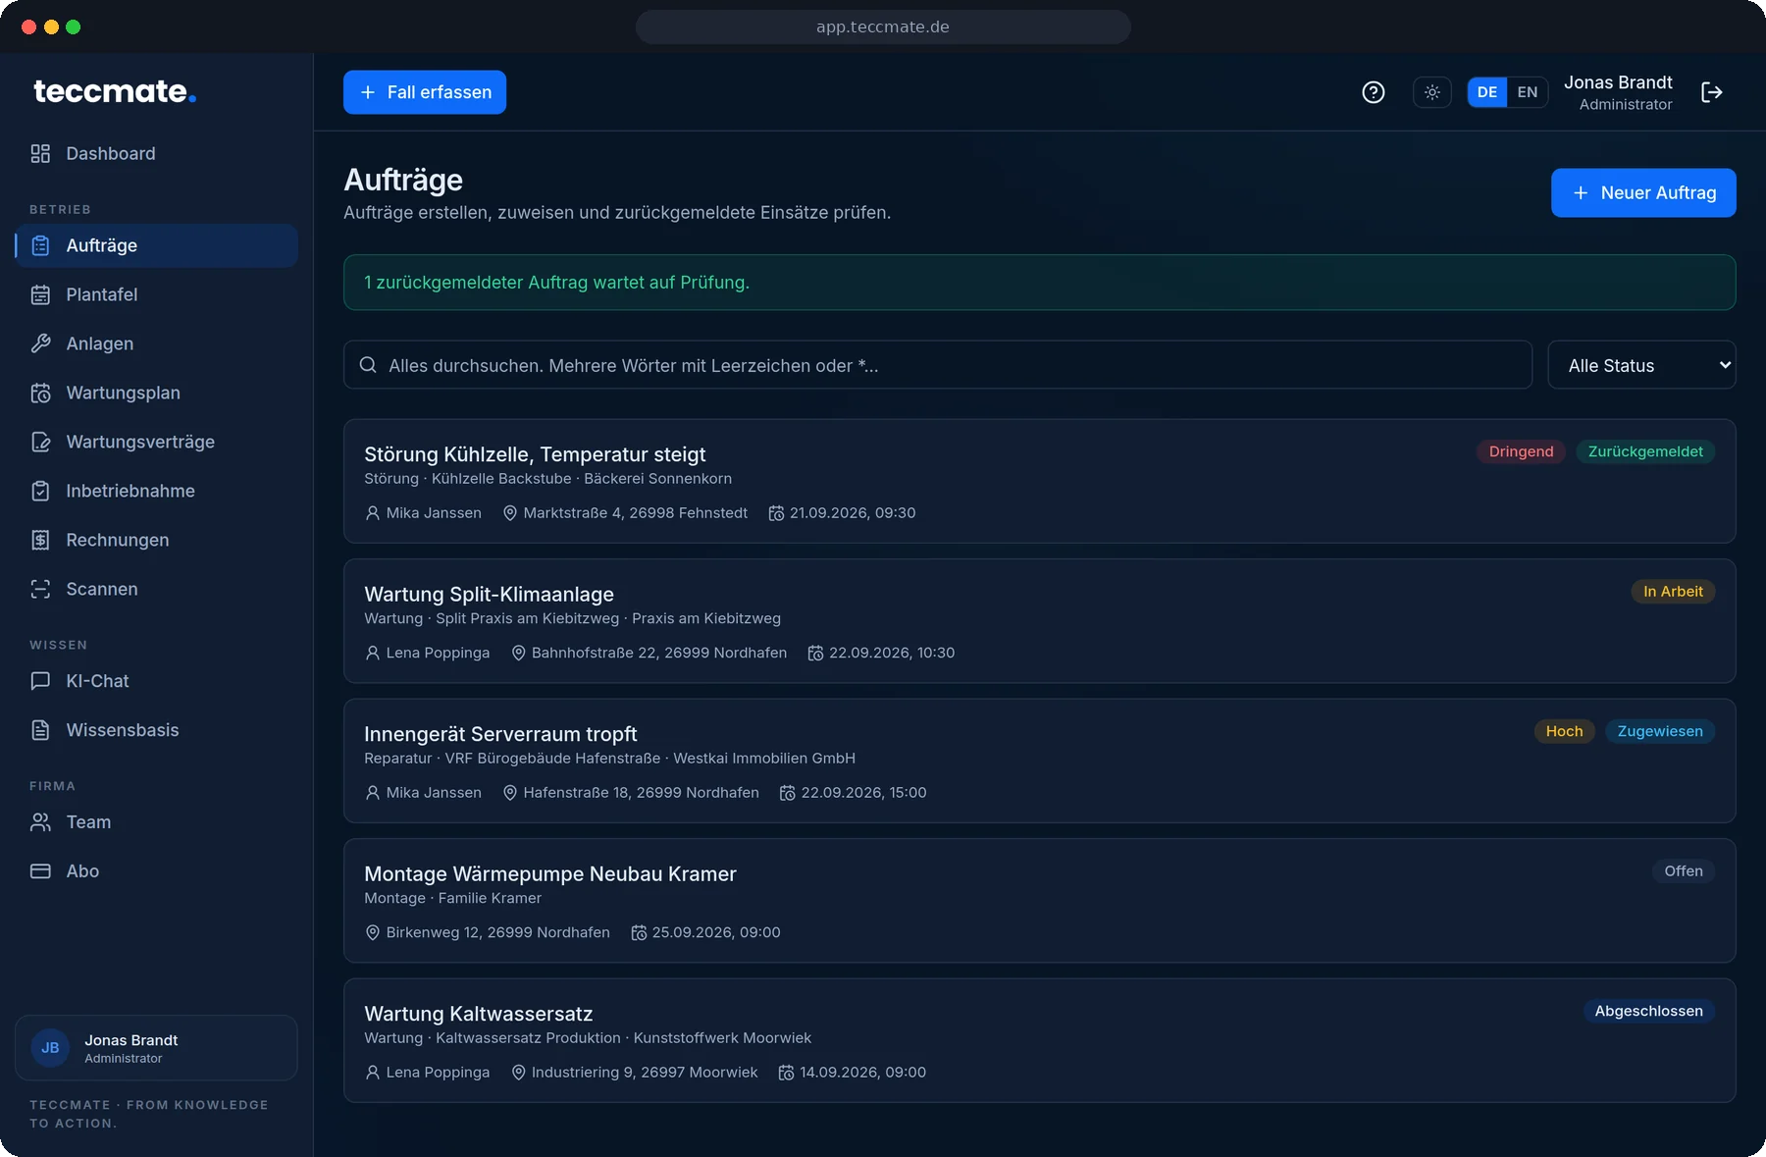Click the Wartungsplan calendar-clock icon
The image size is (1766, 1157).
coord(40,393)
